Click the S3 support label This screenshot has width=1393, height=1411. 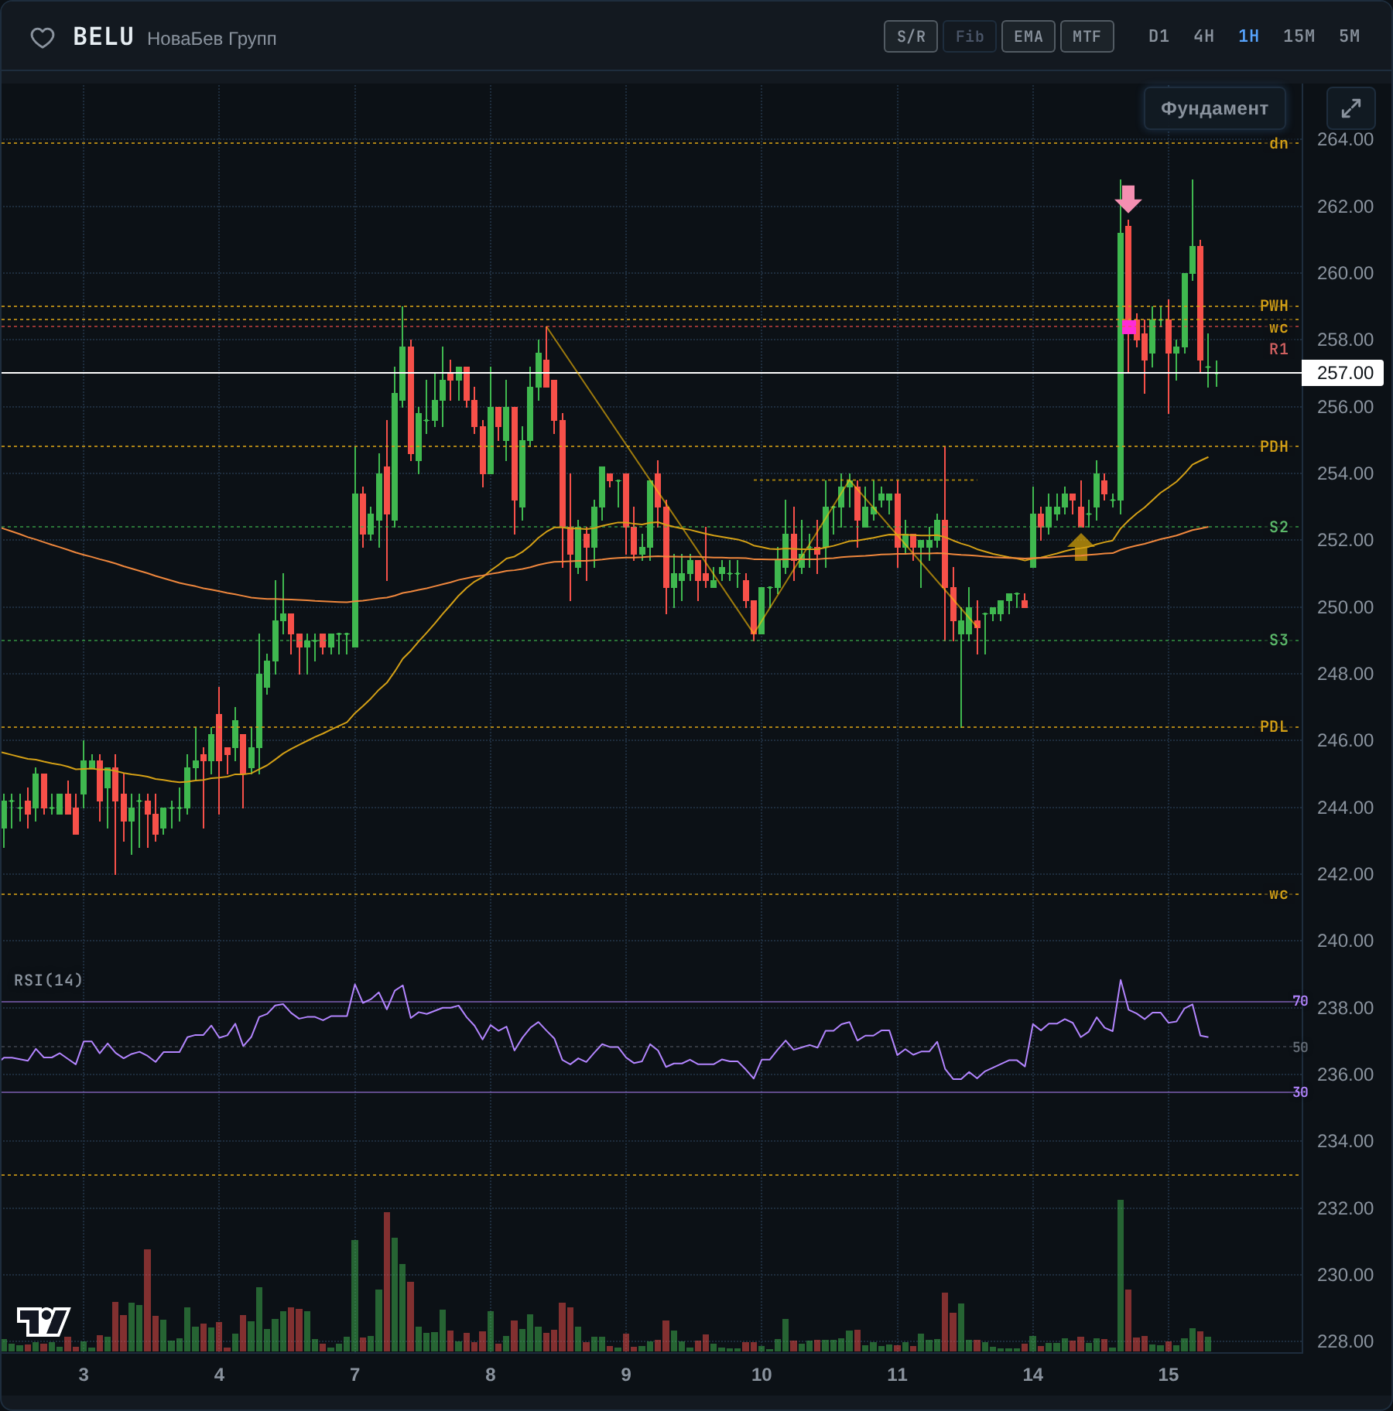[1278, 640]
